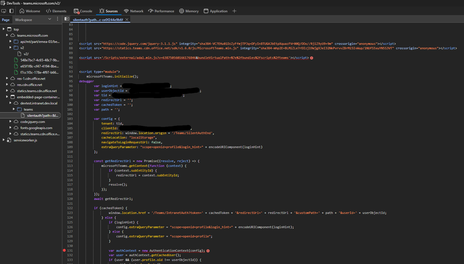Open file e65f1f8c-cf47-4194-8be...
Screen dimensions: 464x264
point(39,66)
